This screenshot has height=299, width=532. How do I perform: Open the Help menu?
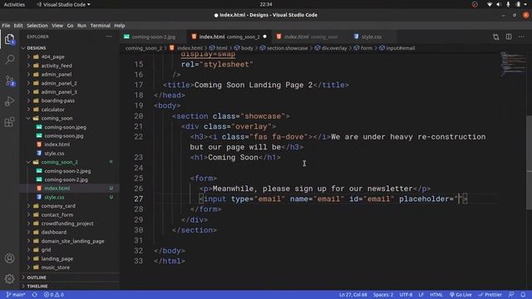pyautogui.click(x=120, y=26)
